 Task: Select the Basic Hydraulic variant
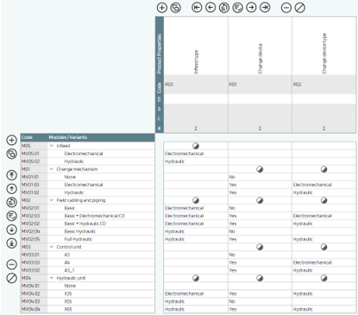tap(80, 231)
